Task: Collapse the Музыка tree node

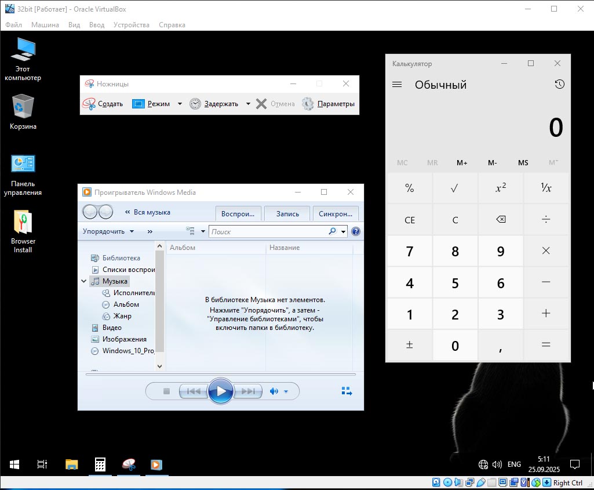Action: pyautogui.click(x=83, y=281)
